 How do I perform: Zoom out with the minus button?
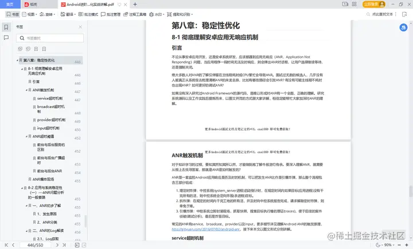pos(399,245)
